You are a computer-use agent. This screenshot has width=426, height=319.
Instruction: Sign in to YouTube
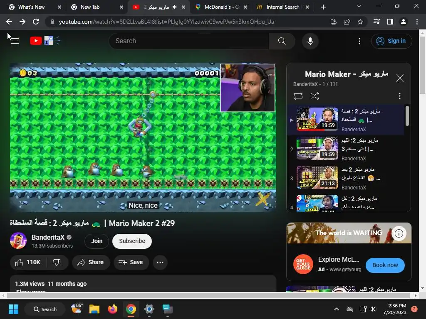point(391,41)
